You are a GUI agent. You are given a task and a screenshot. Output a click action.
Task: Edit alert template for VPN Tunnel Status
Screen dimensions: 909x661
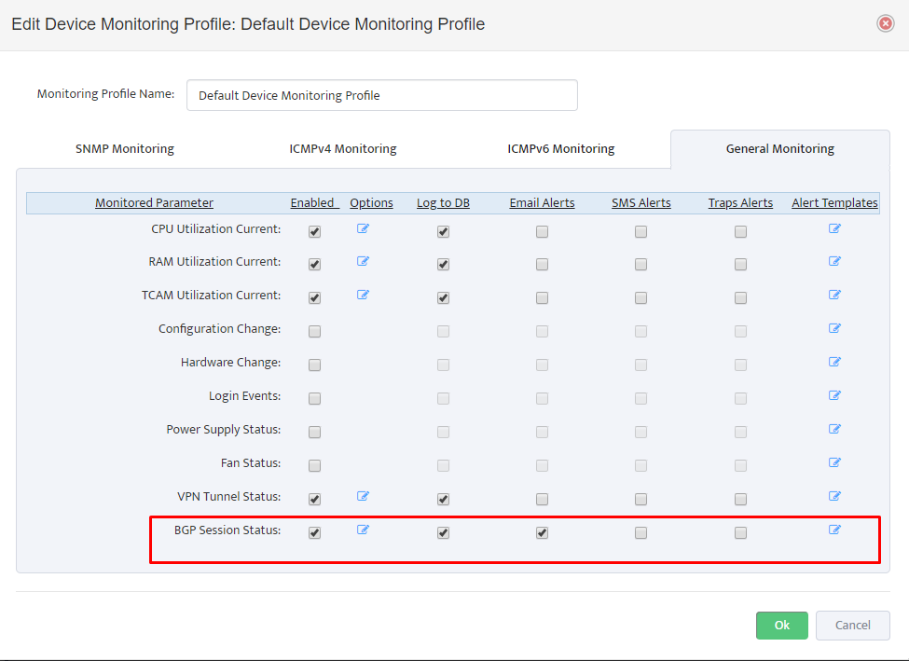(834, 496)
